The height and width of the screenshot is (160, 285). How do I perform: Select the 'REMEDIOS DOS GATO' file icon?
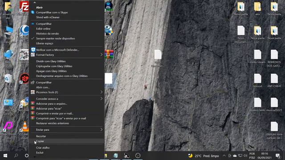click(x=274, y=58)
